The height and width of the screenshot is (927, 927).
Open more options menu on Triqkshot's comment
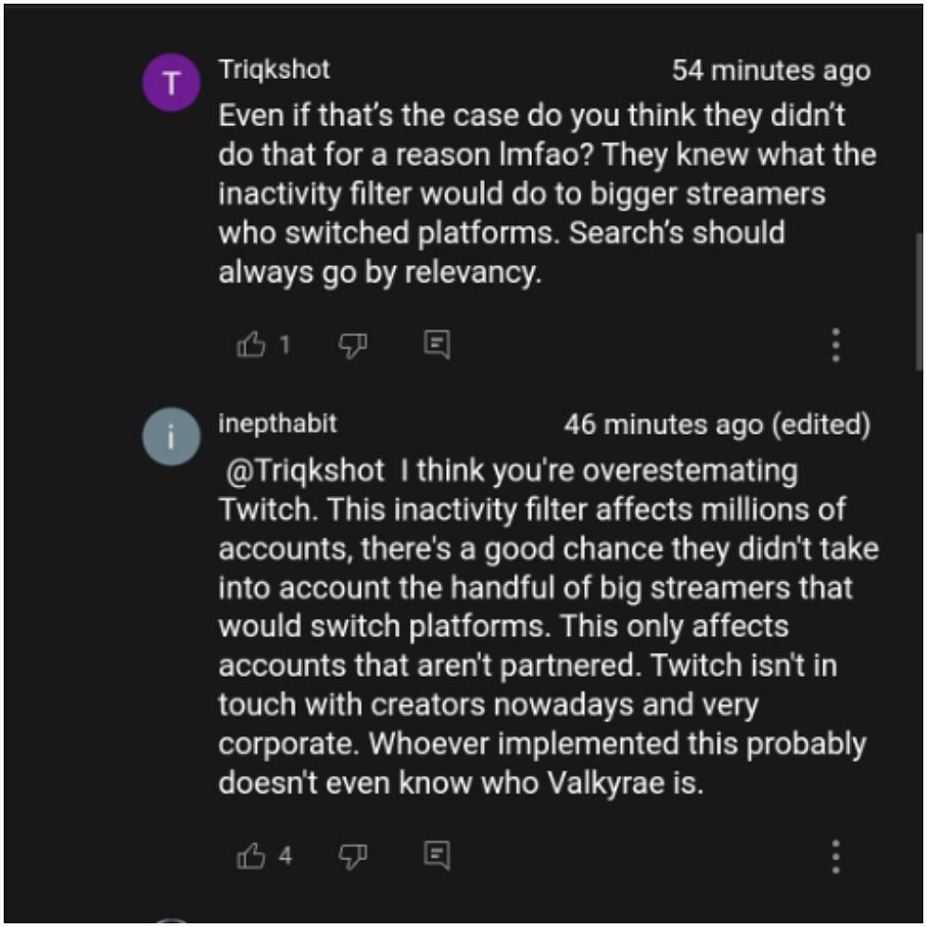(x=835, y=346)
